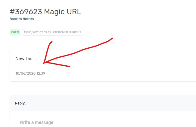Click the Magic URL title text
The image size is (196, 127).
point(62,12)
